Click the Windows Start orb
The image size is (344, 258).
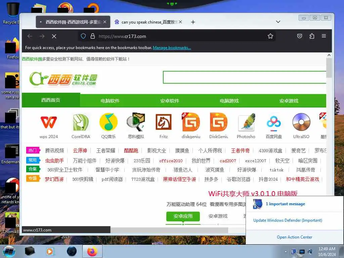point(9,251)
